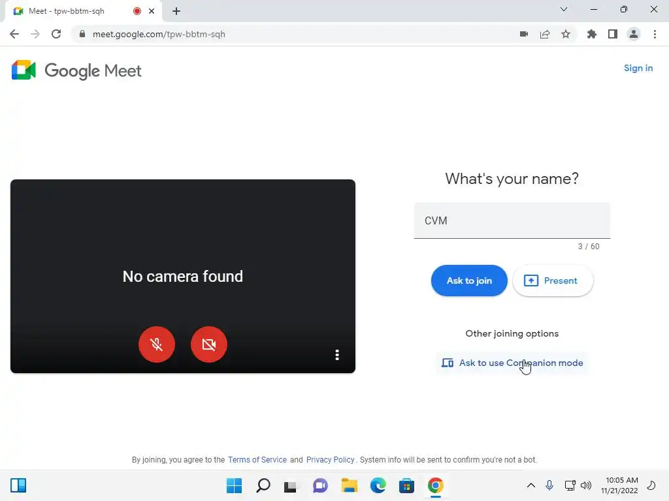Turn on the camera in the preview
Image resolution: width=669 pixels, height=501 pixels.
pos(209,344)
